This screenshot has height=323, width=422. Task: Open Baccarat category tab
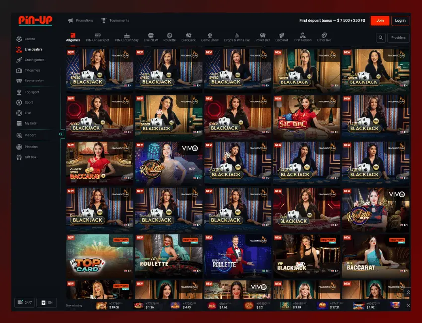pyautogui.click(x=281, y=37)
